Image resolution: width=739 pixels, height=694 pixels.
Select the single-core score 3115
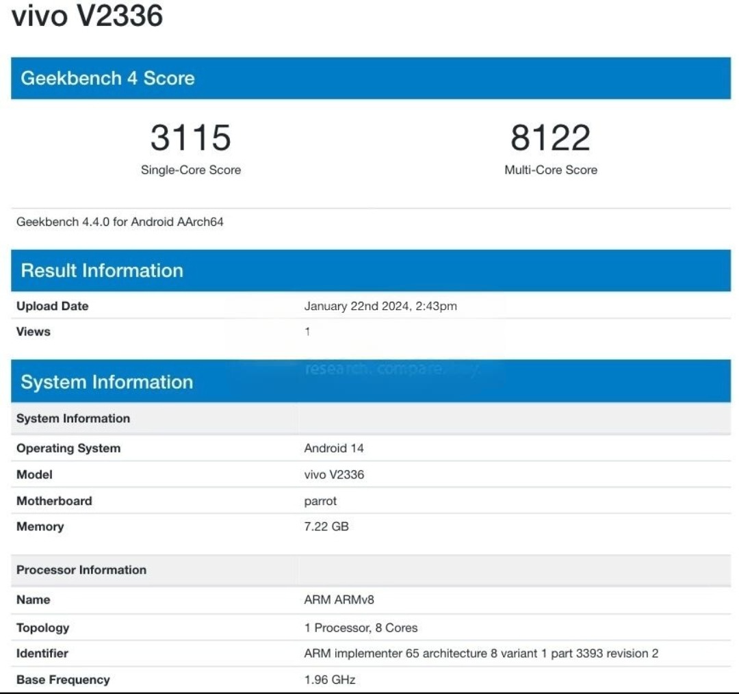coord(191,138)
